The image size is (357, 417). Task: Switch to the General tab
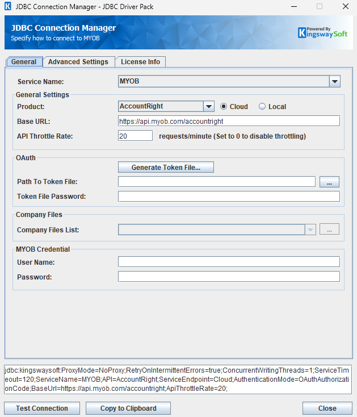pos(24,62)
